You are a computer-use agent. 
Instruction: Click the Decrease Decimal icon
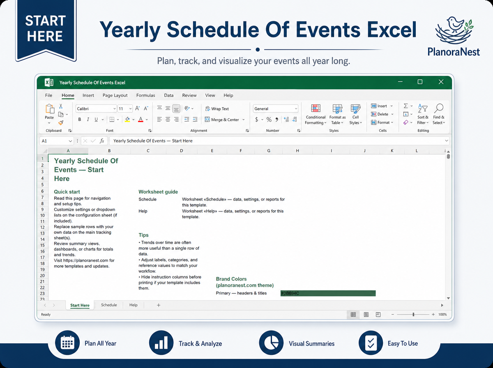pyautogui.click(x=295, y=120)
